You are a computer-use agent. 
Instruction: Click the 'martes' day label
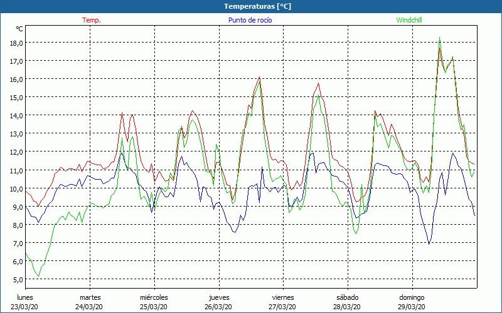(90, 297)
